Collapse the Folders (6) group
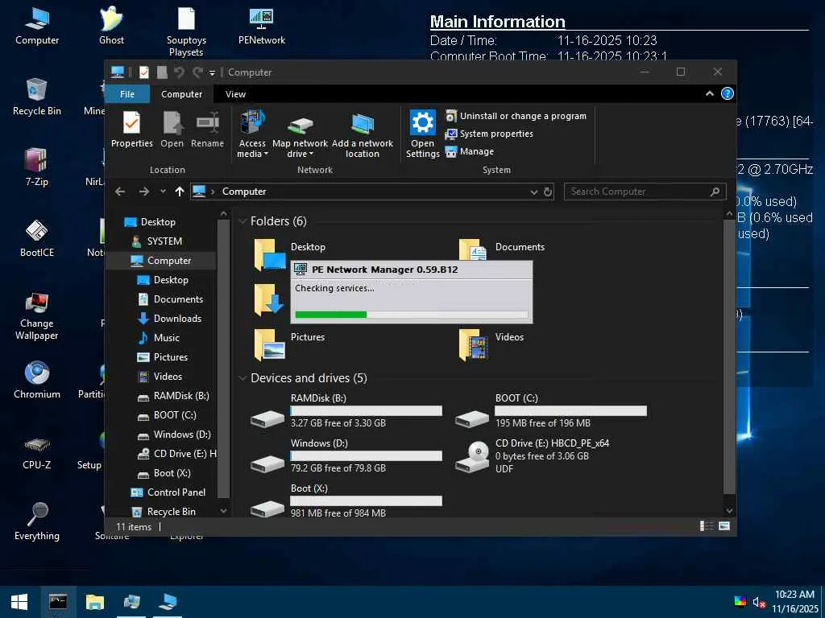Viewport: 825px width, 618px height. tap(243, 221)
